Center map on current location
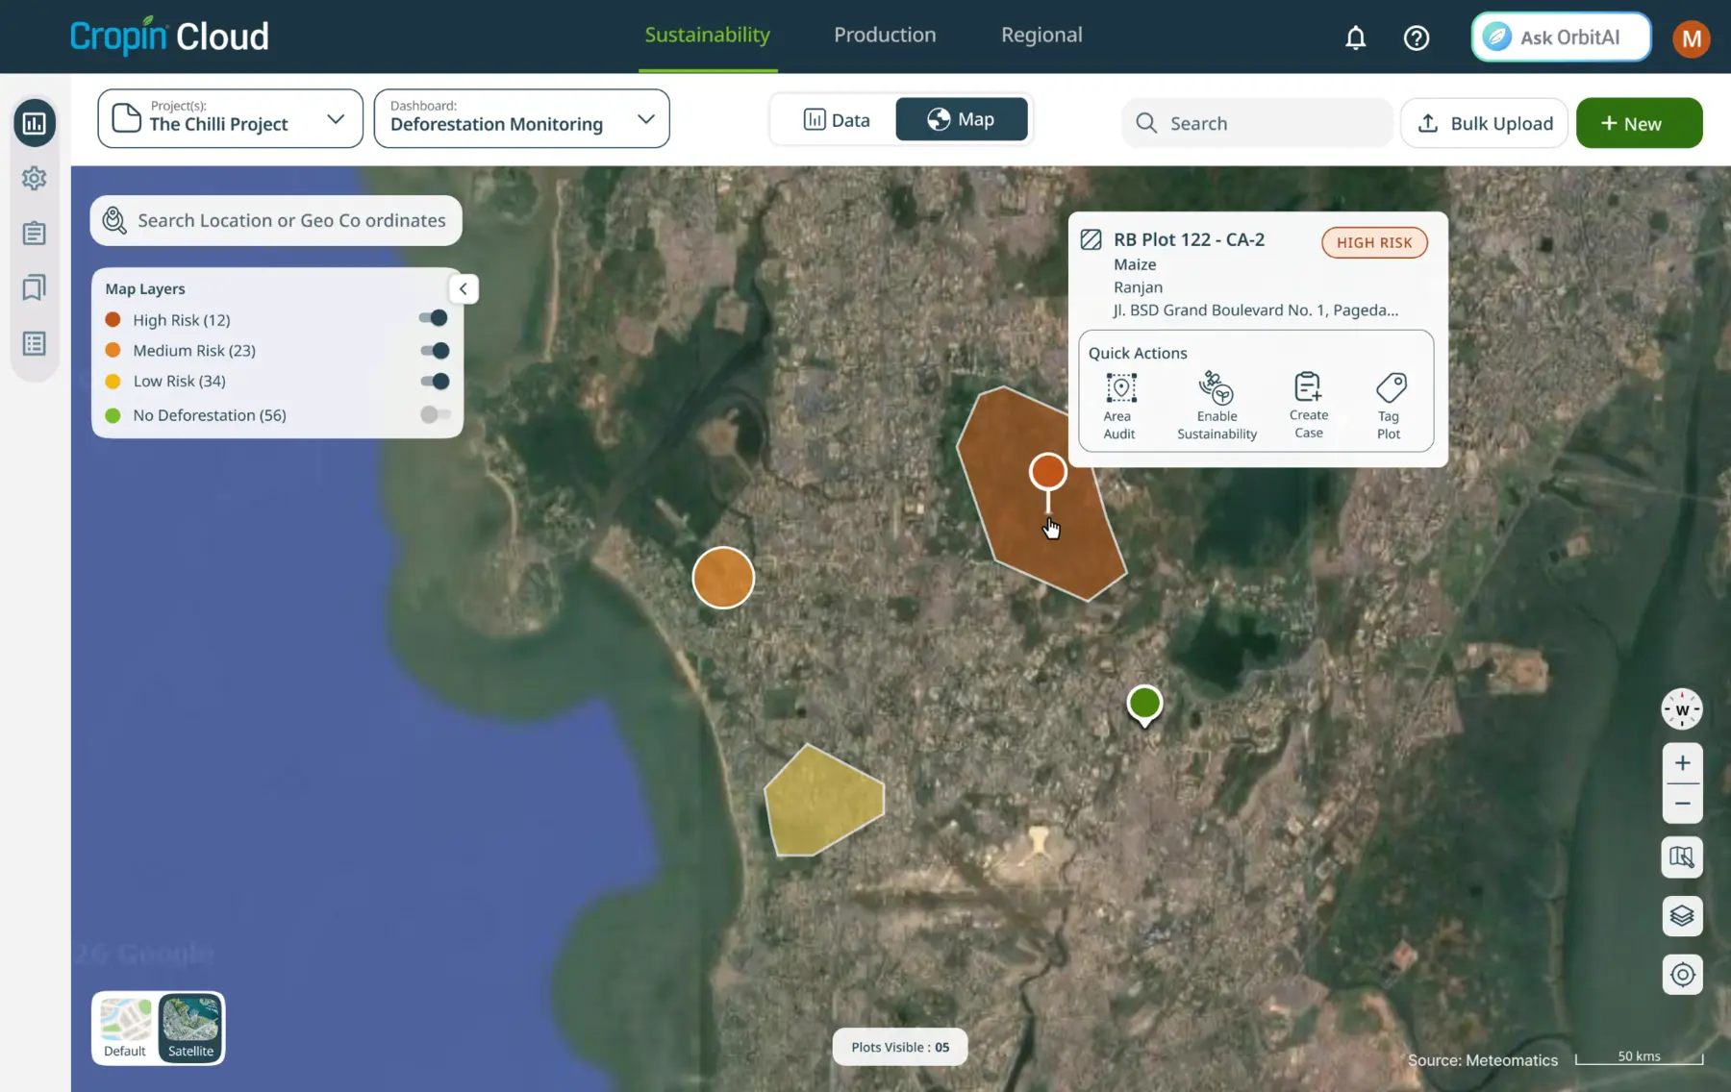This screenshot has height=1092, width=1731. click(1682, 975)
